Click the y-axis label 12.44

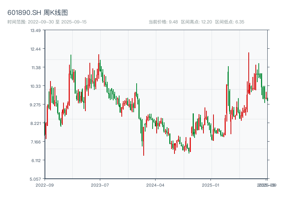point(35,49)
